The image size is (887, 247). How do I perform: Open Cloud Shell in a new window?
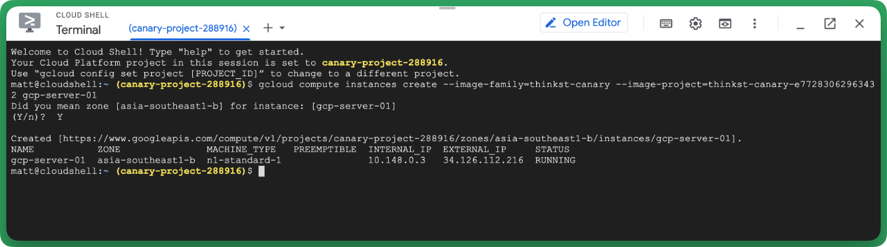point(830,23)
